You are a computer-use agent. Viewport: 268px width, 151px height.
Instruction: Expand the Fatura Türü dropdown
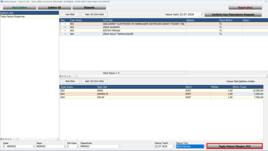point(205,147)
